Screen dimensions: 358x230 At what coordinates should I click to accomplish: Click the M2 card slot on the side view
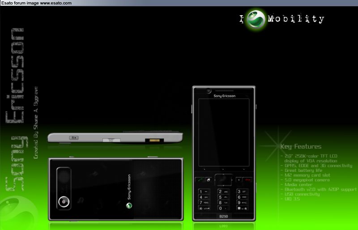pyautogui.click(x=111, y=140)
